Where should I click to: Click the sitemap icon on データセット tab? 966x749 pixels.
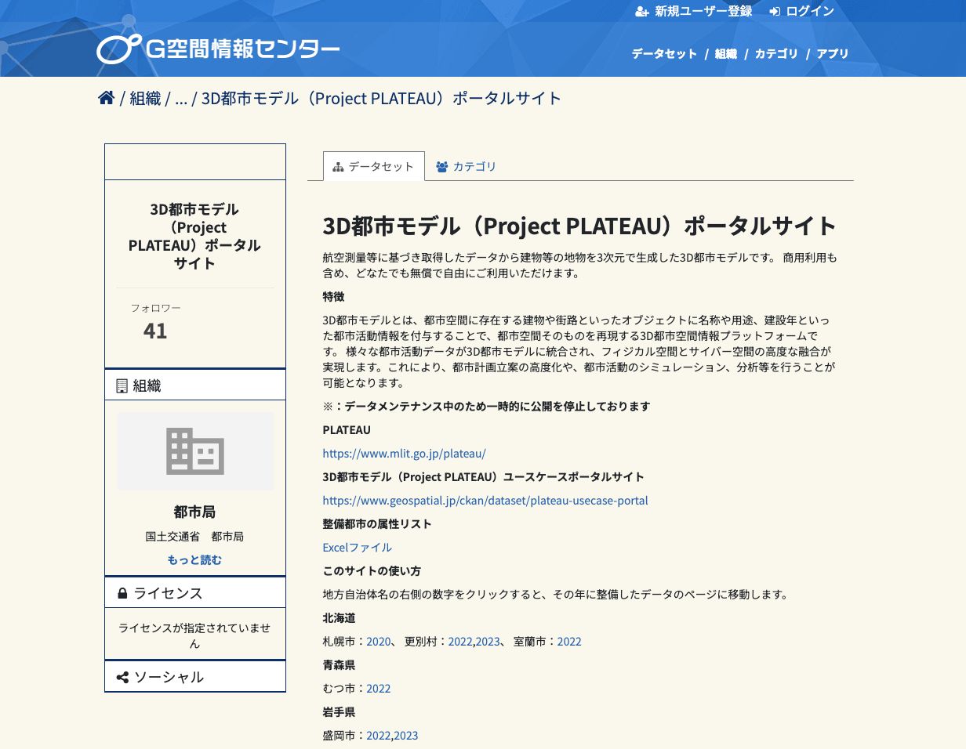click(x=338, y=167)
